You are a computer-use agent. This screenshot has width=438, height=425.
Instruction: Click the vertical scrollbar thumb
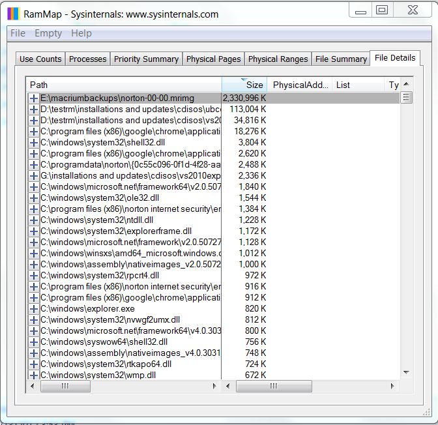pos(407,98)
